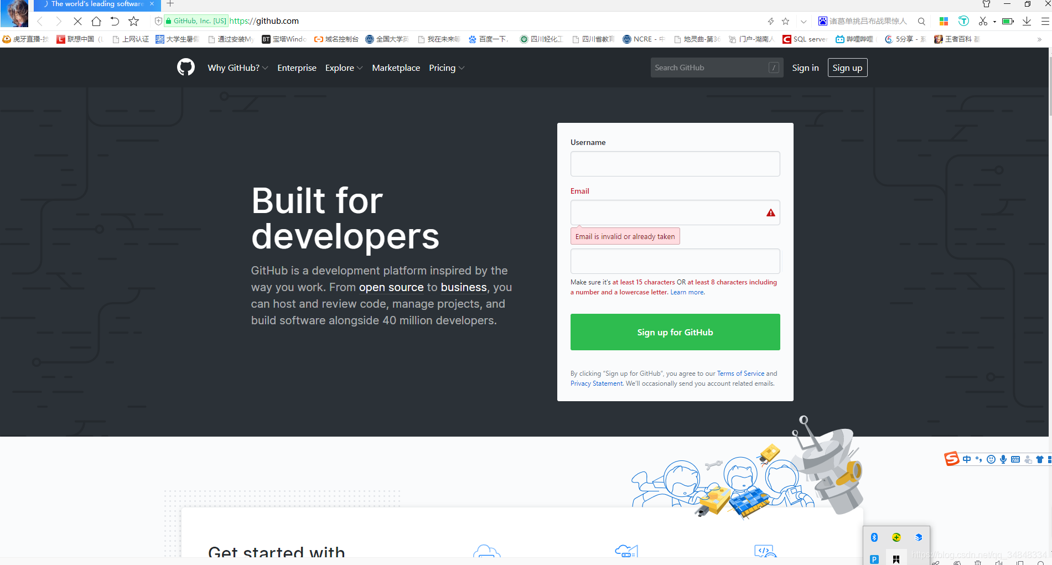The width and height of the screenshot is (1052, 565).
Task: Click the business link in description
Action: [464, 287]
